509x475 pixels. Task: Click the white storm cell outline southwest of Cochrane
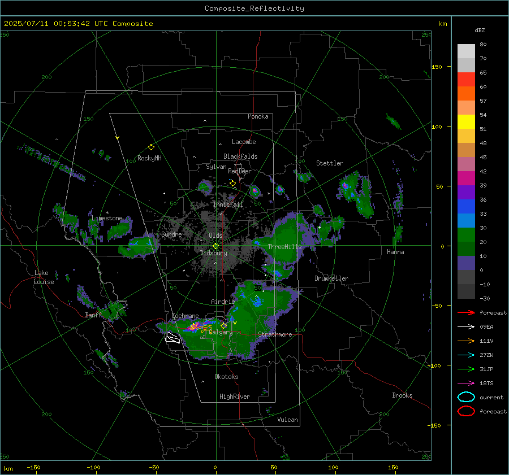tap(172, 338)
